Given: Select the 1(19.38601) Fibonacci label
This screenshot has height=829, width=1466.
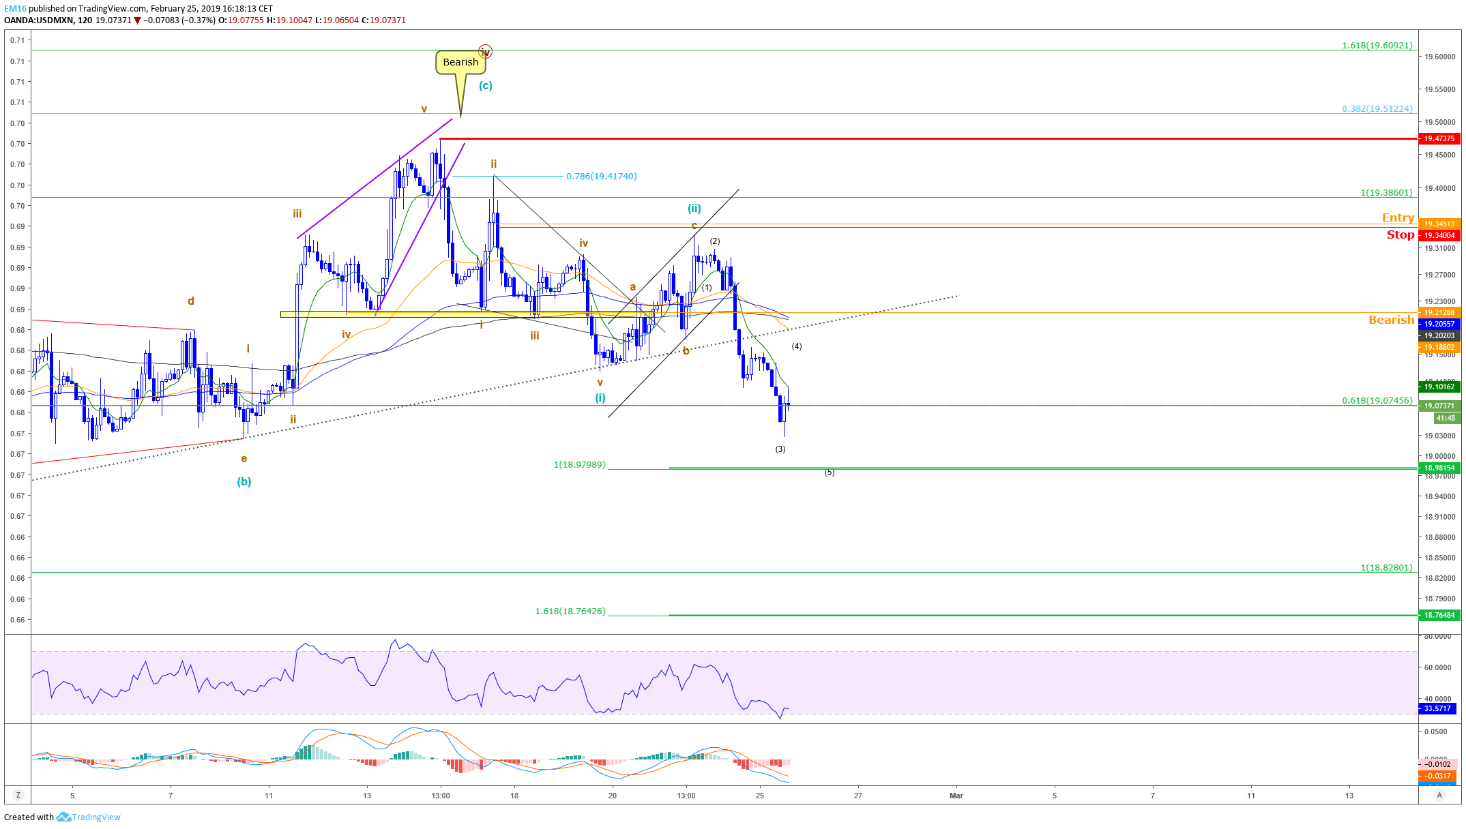Looking at the screenshot, I should (1387, 193).
